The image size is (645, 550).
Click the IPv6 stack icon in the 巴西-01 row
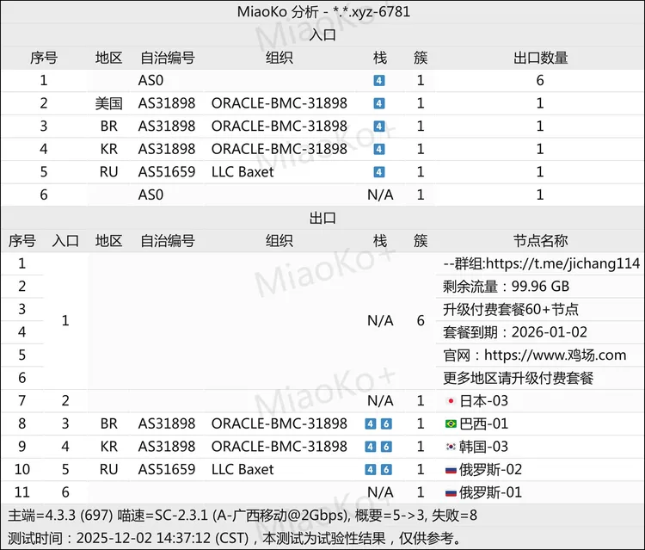[x=387, y=424]
